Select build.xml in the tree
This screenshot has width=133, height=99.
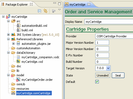27,30
